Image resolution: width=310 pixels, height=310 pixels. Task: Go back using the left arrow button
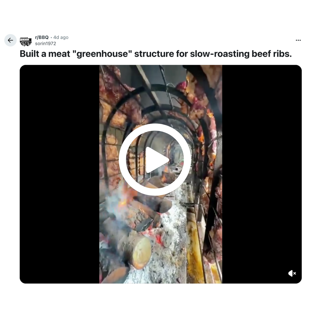pyautogui.click(x=10, y=40)
